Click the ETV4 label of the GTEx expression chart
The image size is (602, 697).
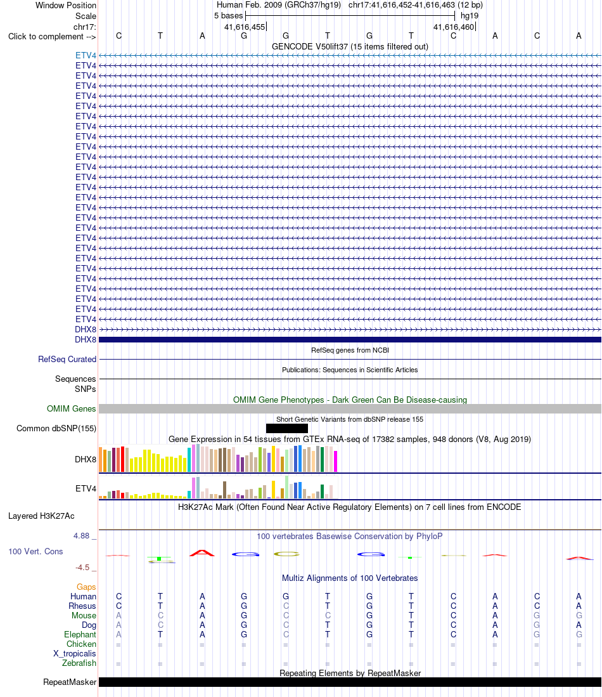coord(86,488)
